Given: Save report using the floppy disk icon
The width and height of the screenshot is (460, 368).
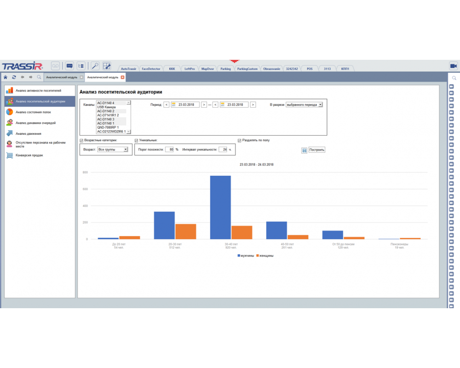Looking at the screenshot, I should click(304, 150).
